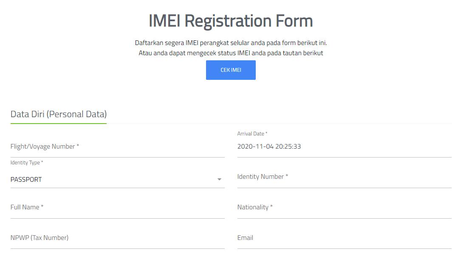This screenshot has width=455, height=262.
Task: Select the Data Diri (Personal Data) section header
Action: (x=58, y=114)
